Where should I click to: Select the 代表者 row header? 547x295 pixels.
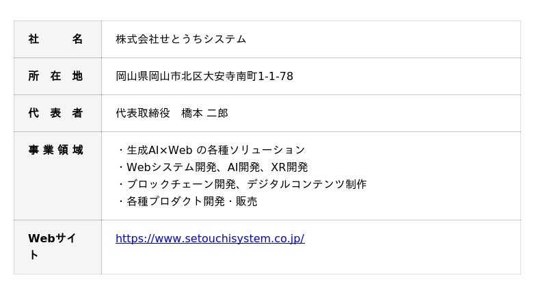[55, 114]
